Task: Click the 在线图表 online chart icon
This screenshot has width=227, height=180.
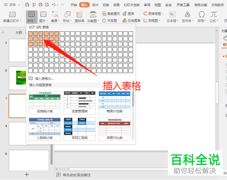Action: (x=124, y=20)
